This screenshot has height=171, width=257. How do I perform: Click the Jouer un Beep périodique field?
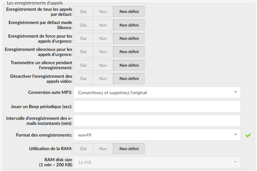click(157, 107)
